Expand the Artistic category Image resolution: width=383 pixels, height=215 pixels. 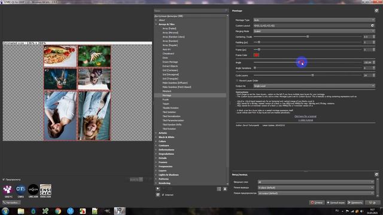pos(156,133)
